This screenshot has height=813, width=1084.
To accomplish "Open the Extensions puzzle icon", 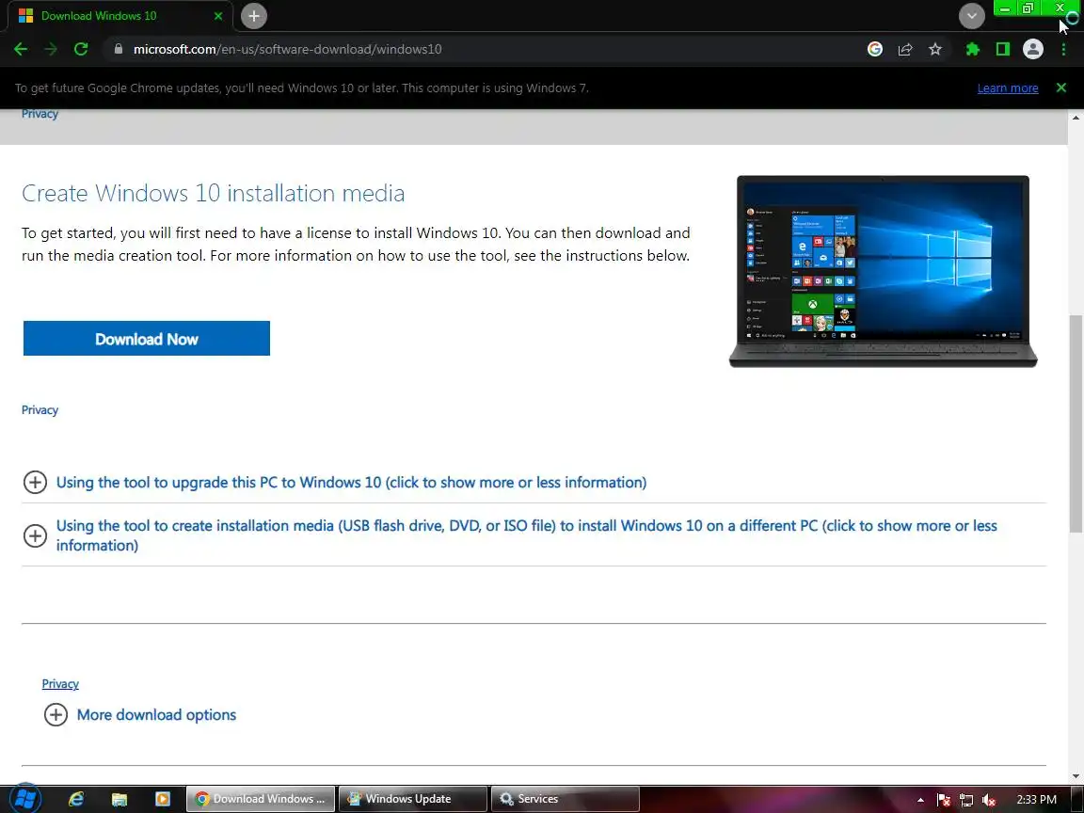I will (973, 49).
